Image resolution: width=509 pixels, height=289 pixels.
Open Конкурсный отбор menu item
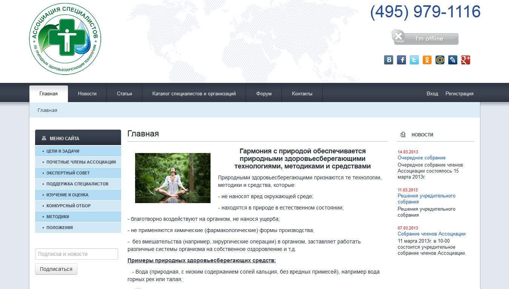pyautogui.click(x=78, y=206)
